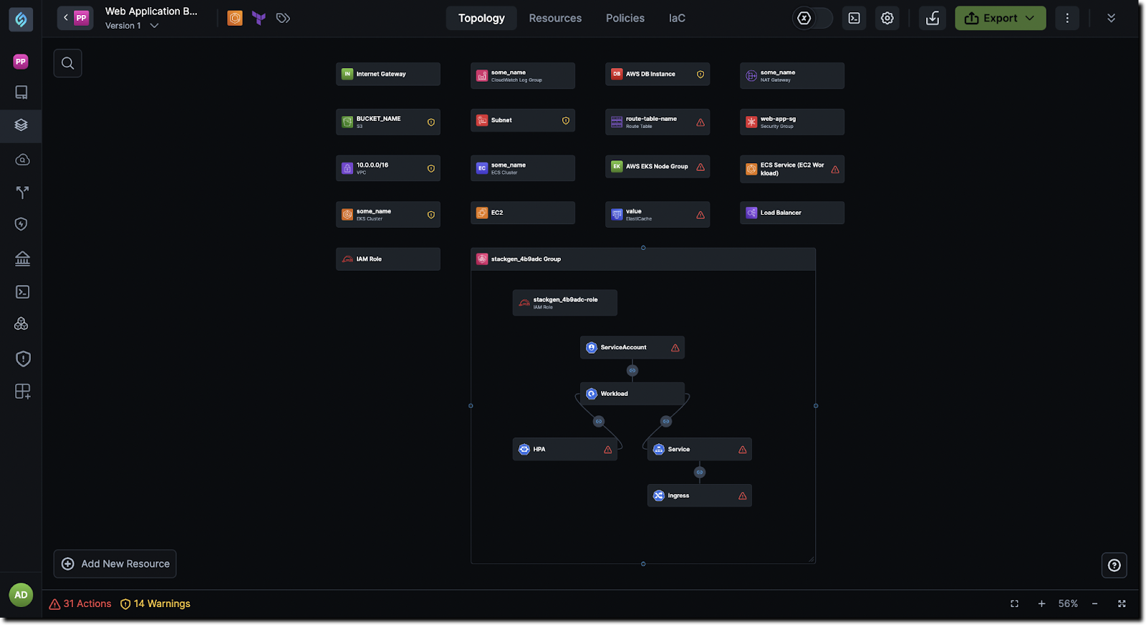Open settings gear in top toolbar
Image resolution: width=1146 pixels, height=625 pixels.
coord(887,19)
